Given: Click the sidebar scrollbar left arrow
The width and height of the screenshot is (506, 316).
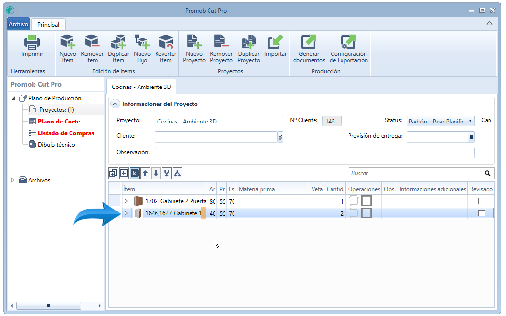Looking at the screenshot, I should click(x=12, y=305).
